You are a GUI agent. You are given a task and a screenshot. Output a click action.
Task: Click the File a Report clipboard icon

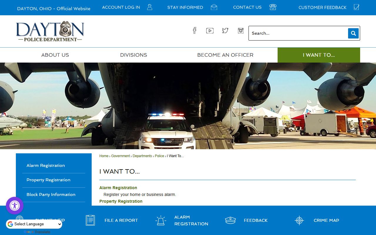[x=90, y=220]
